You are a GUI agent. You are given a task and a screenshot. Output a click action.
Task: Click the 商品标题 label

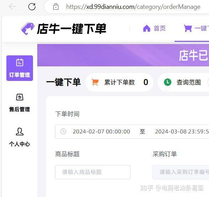(67, 154)
